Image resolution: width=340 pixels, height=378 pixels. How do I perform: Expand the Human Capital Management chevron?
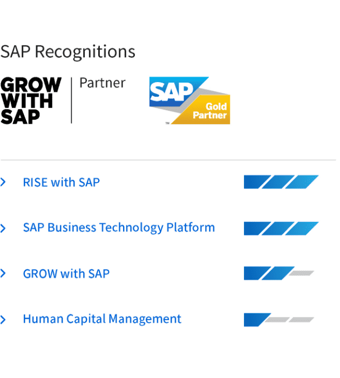3,320
